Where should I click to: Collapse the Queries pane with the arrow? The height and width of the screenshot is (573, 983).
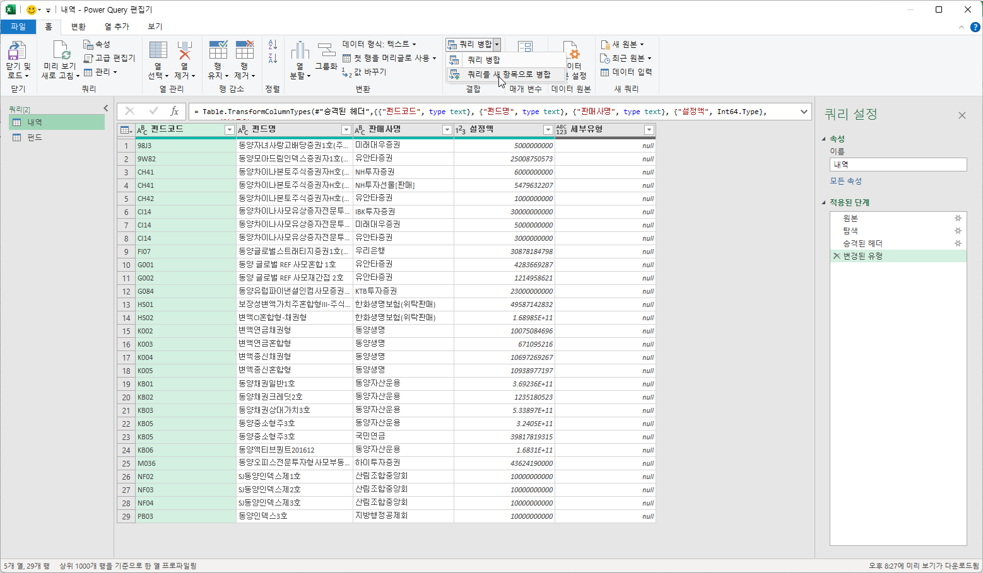point(106,108)
